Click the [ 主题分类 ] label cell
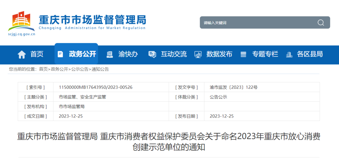This screenshot has height=165, width=339. pyautogui.click(x=36, y=97)
